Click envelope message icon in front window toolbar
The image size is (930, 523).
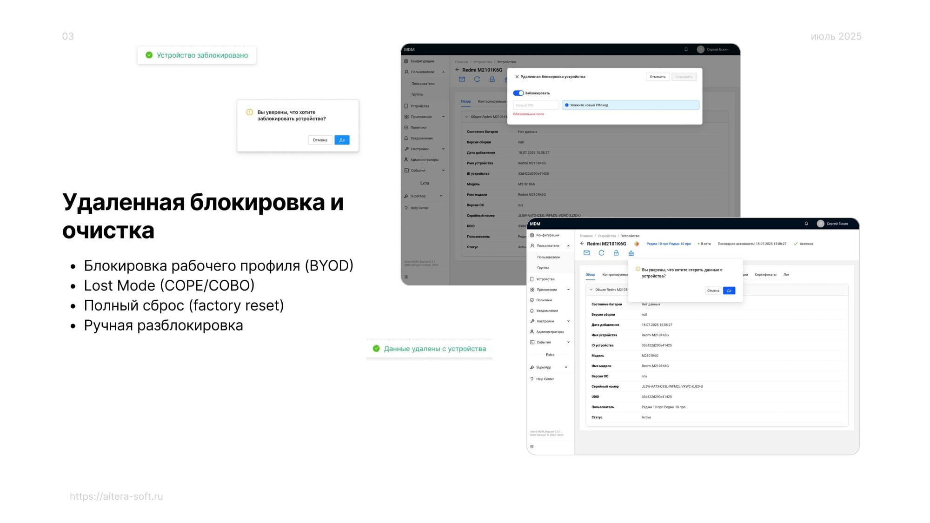(x=586, y=253)
